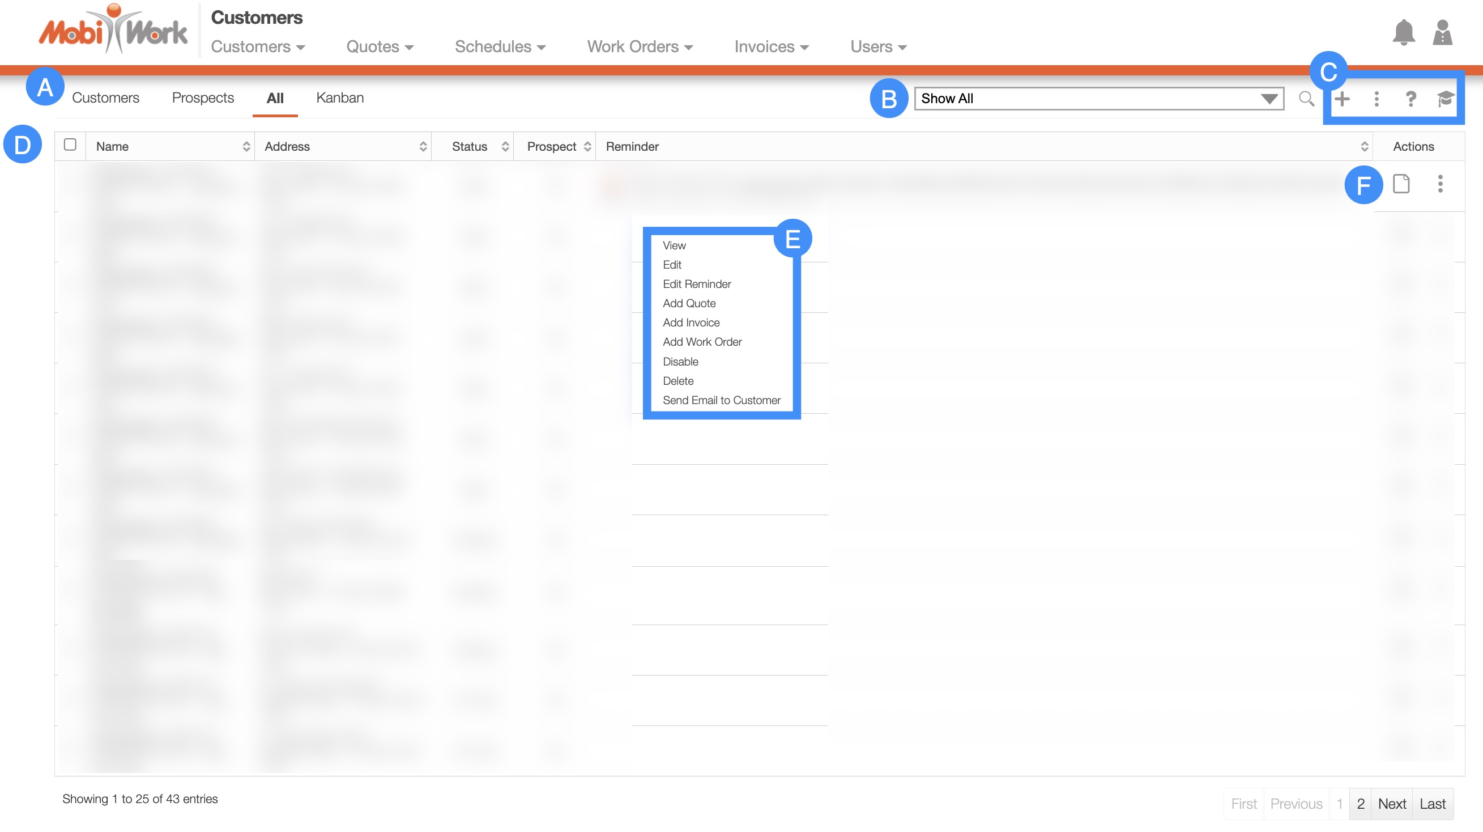
Task: Open the Work Orders navigation dropdown
Action: pos(640,46)
